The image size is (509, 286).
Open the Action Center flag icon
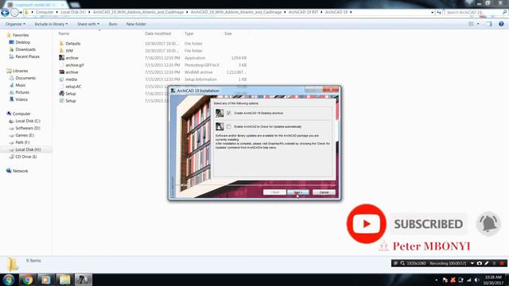click(445, 280)
